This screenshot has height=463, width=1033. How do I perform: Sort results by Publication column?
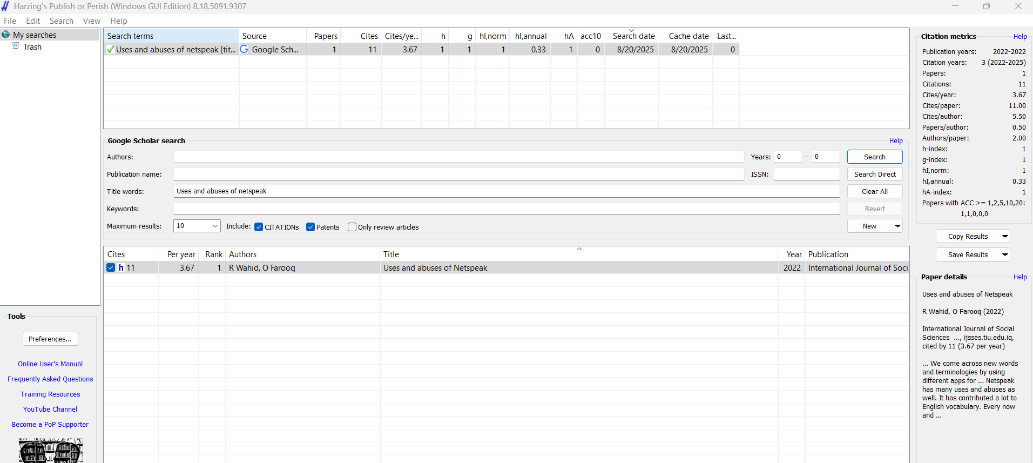tap(857, 254)
